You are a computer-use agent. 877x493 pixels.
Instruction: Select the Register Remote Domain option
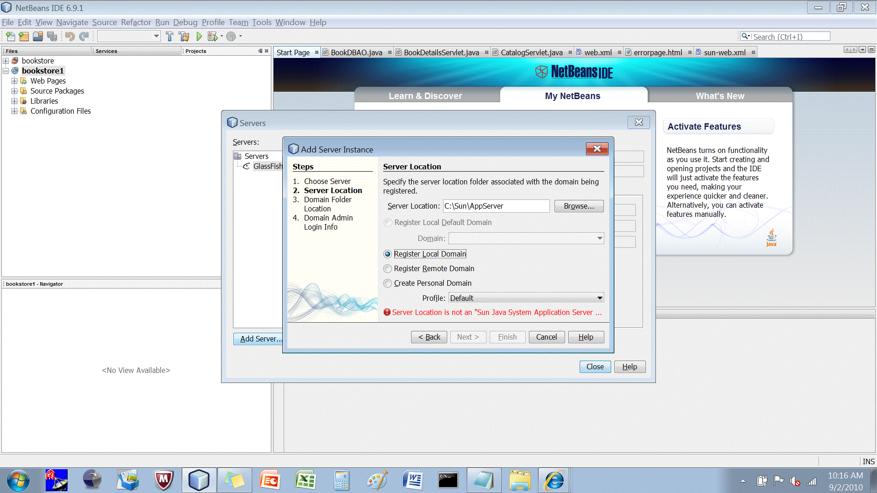[388, 269]
